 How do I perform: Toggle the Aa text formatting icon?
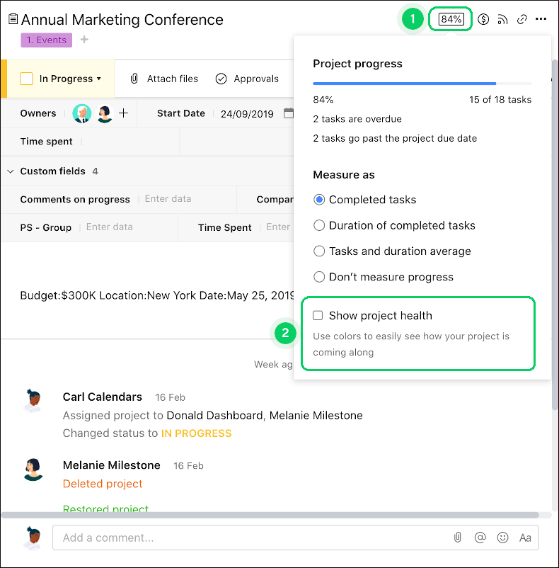[x=525, y=538]
